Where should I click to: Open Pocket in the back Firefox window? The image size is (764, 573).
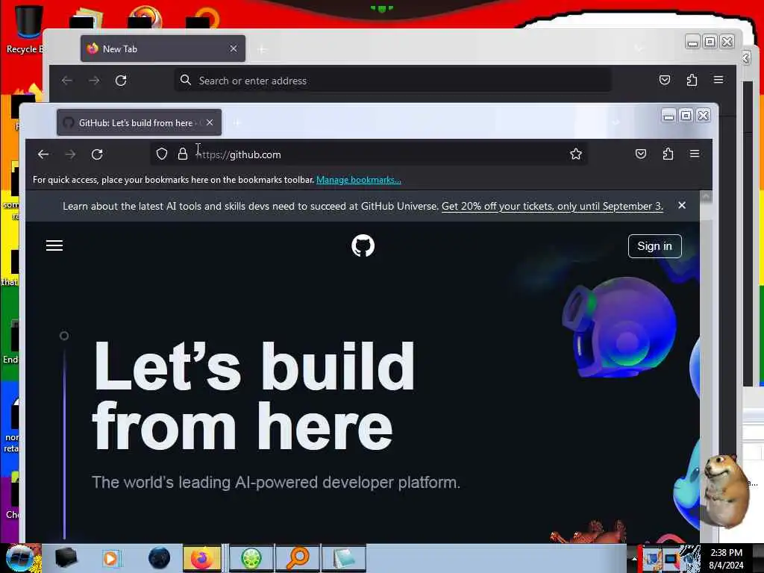coord(665,80)
